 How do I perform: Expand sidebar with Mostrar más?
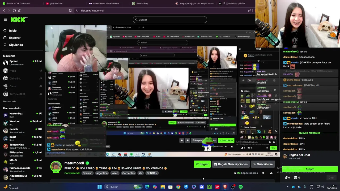(10, 101)
